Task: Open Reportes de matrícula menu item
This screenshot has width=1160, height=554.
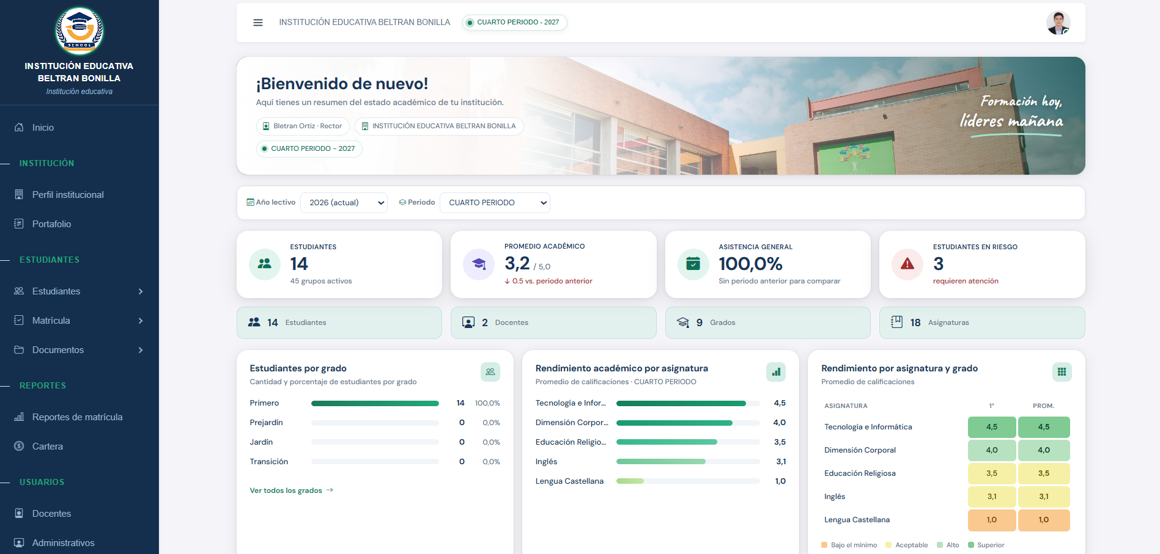Action: click(79, 417)
